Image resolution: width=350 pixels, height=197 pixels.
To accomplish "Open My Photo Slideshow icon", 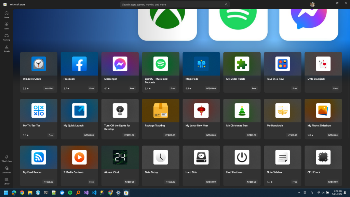I will pyautogui.click(x=323, y=110).
